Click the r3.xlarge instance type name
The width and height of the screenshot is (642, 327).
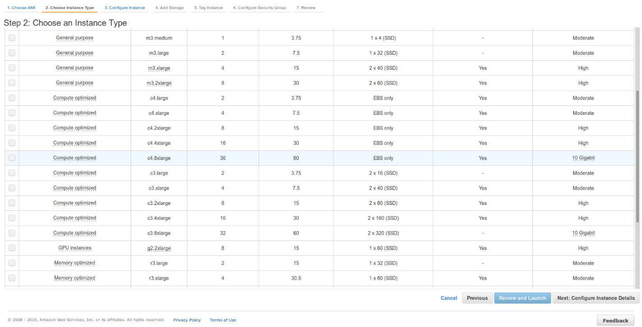[159, 278]
